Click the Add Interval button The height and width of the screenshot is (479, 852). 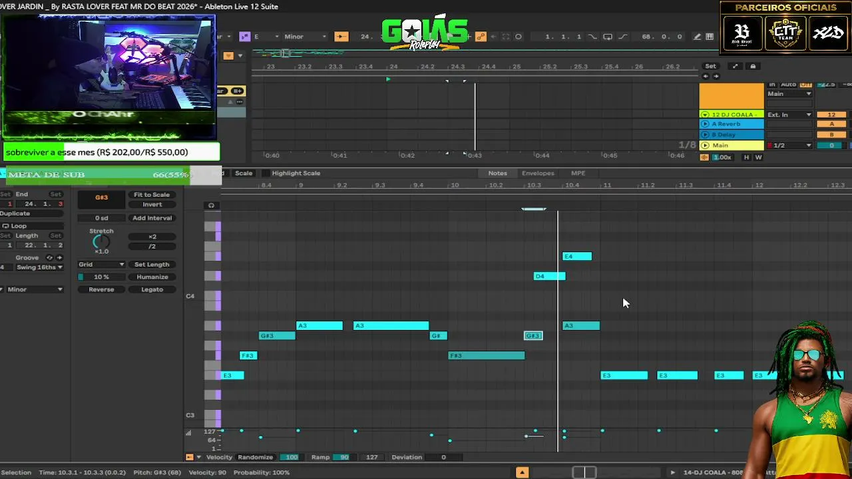[x=152, y=218]
